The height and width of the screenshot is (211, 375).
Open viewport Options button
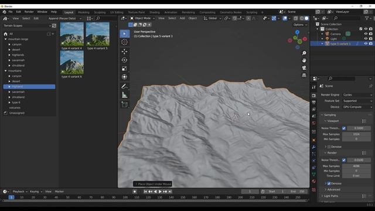pyautogui.click(x=300, y=25)
